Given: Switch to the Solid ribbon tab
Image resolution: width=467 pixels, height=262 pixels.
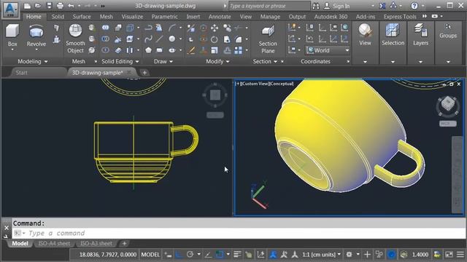Looking at the screenshot, I should (58, 17).
